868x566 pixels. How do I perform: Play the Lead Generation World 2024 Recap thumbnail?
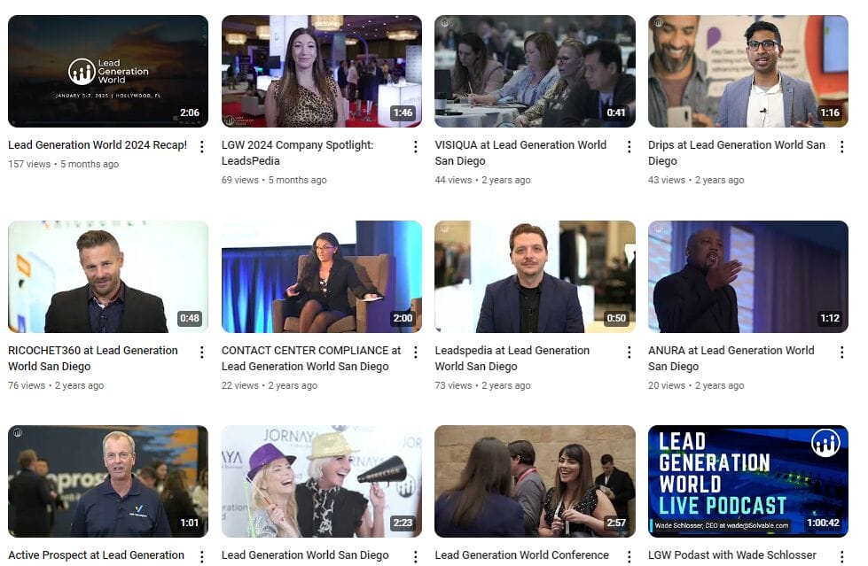click(x=108, y=72)
